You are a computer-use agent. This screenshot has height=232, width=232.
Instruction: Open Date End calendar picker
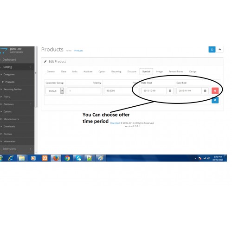(x=205, y=91)
